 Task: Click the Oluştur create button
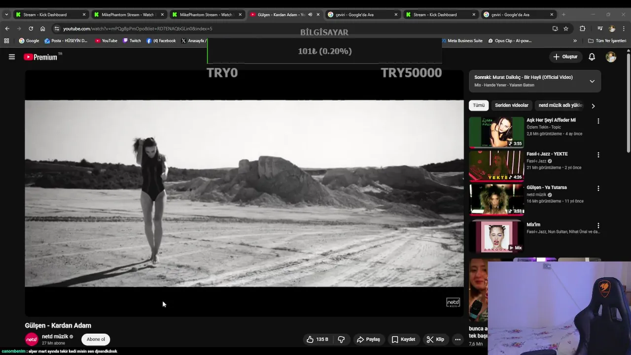pyautogui.click(x=565, y=57)
